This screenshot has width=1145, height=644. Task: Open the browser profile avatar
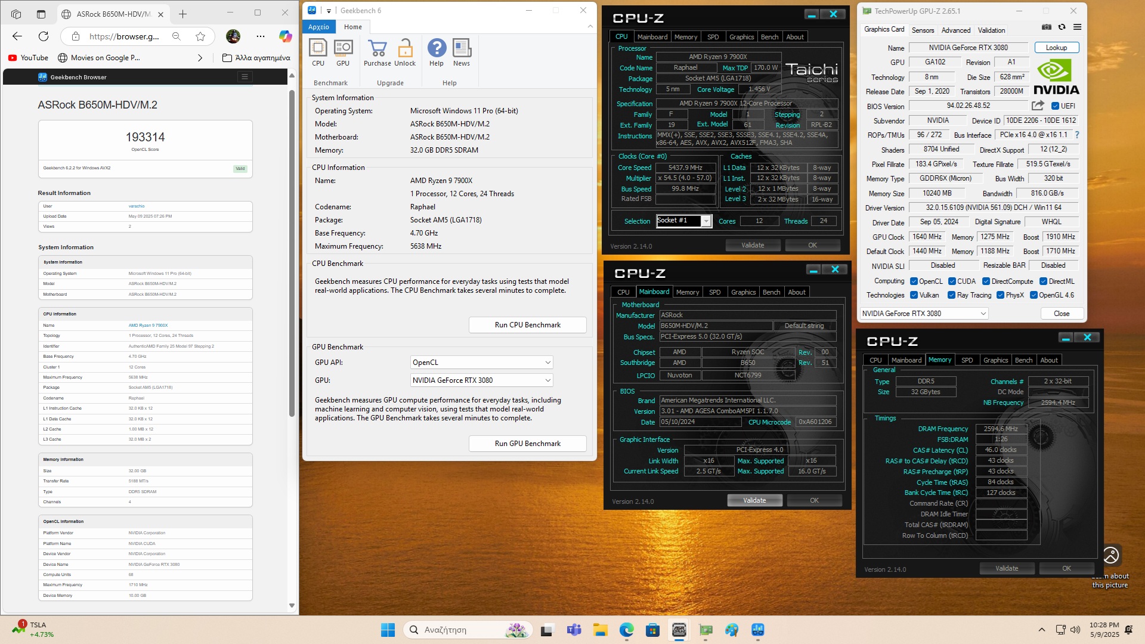[x=233, y=36]
